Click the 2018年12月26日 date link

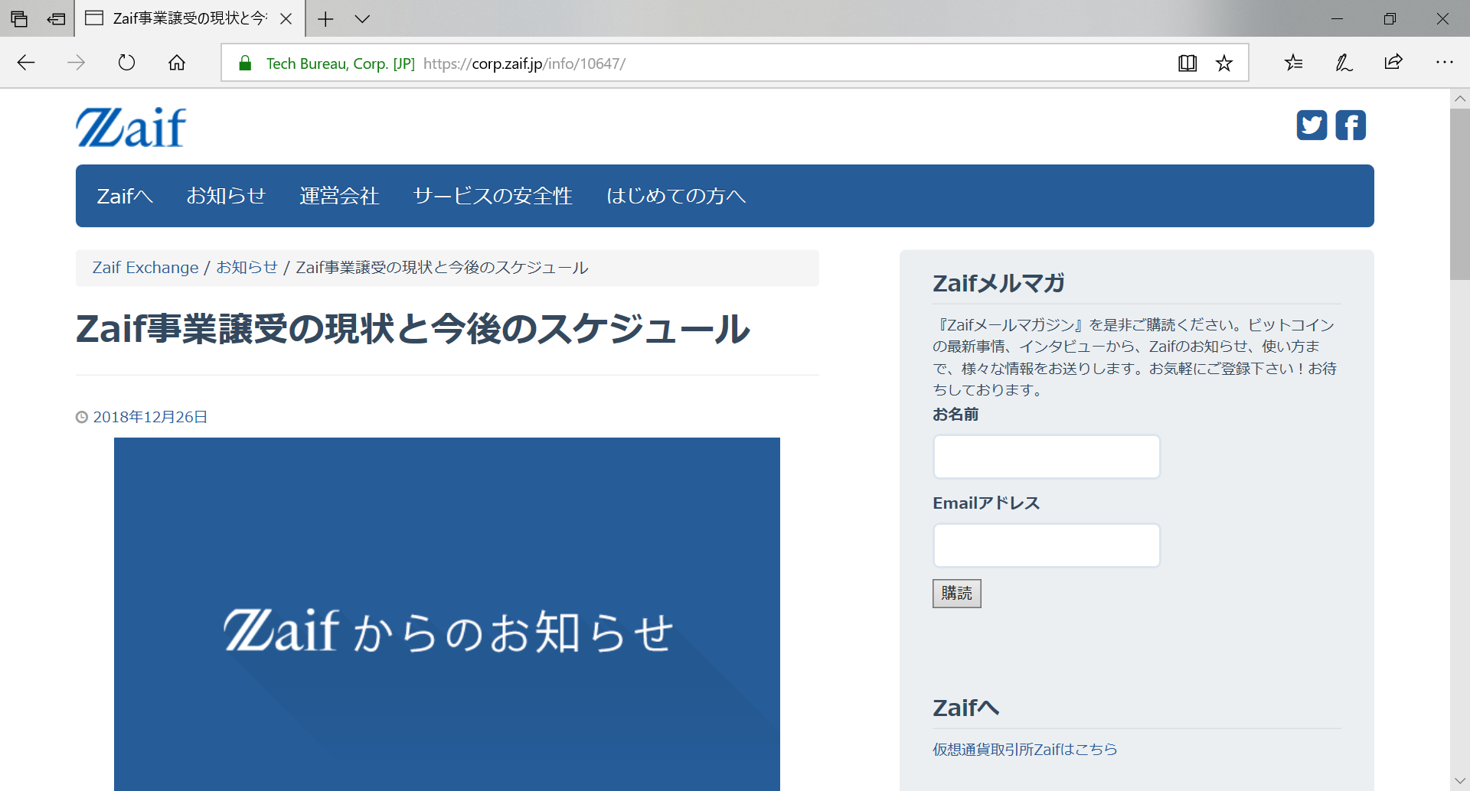[150, 417]
